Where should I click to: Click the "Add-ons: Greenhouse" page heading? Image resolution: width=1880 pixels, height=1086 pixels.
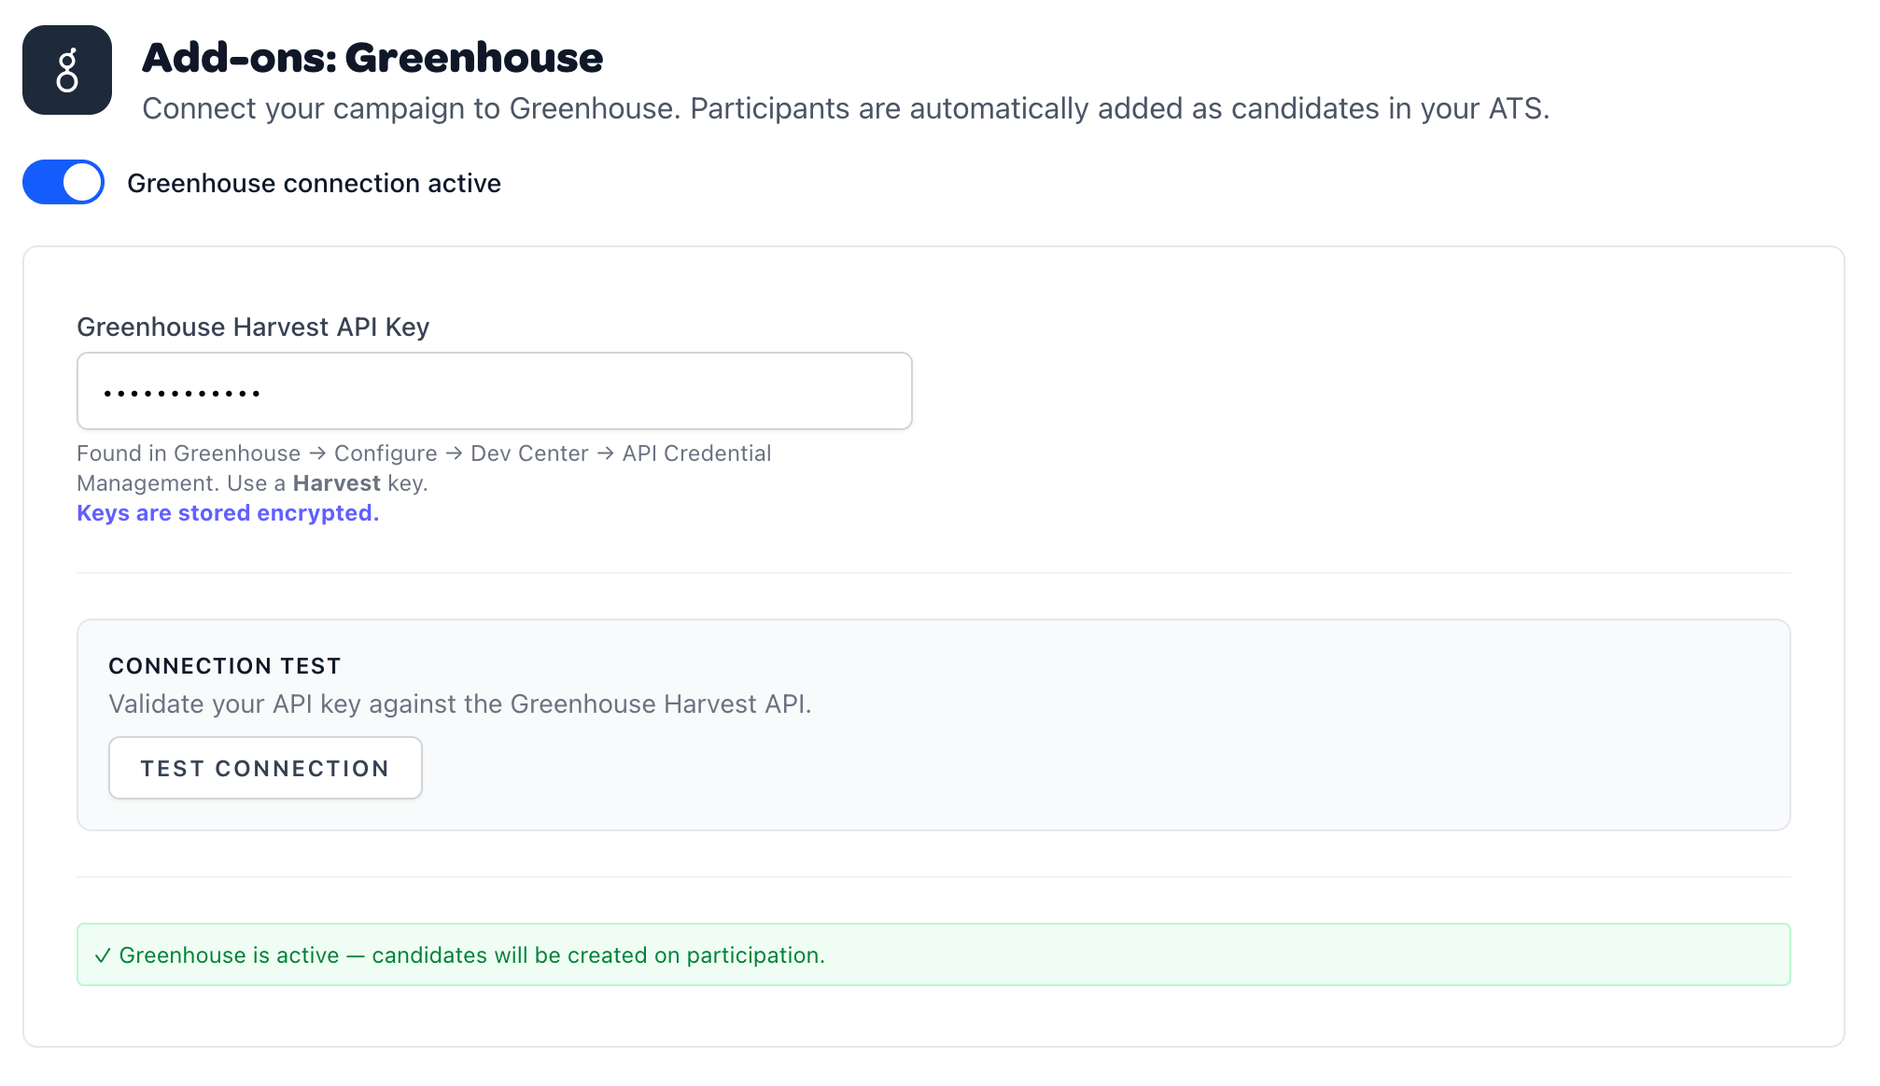(x=372, y=58)
